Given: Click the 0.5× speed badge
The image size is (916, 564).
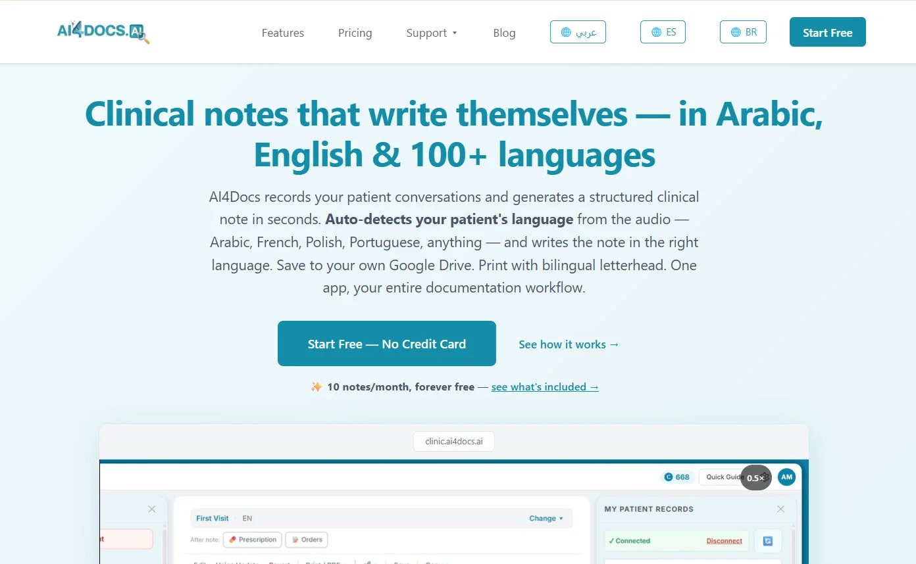Looking at the screenshot, I should [x=755, y=478].
